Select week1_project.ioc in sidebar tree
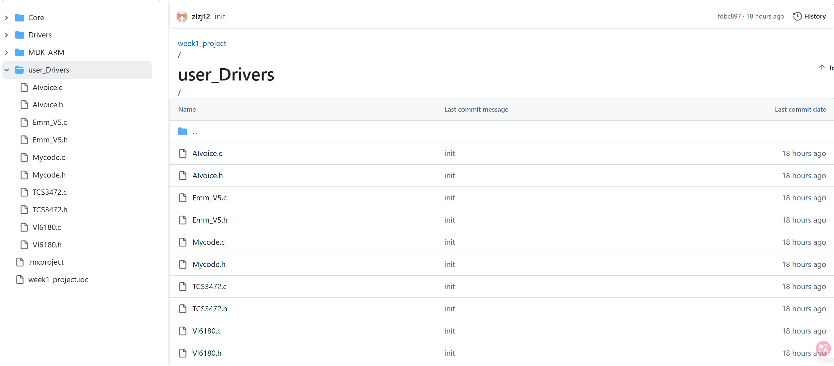The height and width of the screenshot is (366, 834). [x=58, y=280]
